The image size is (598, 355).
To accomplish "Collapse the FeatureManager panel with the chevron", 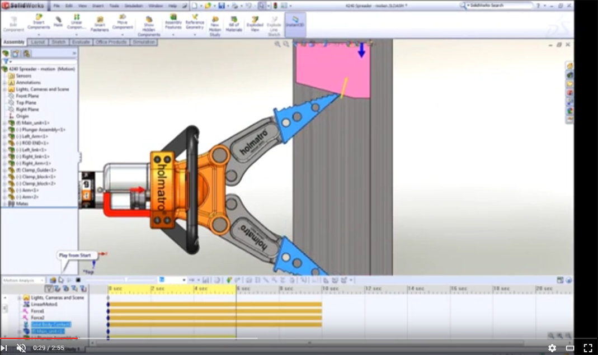I will coord(74,54).
